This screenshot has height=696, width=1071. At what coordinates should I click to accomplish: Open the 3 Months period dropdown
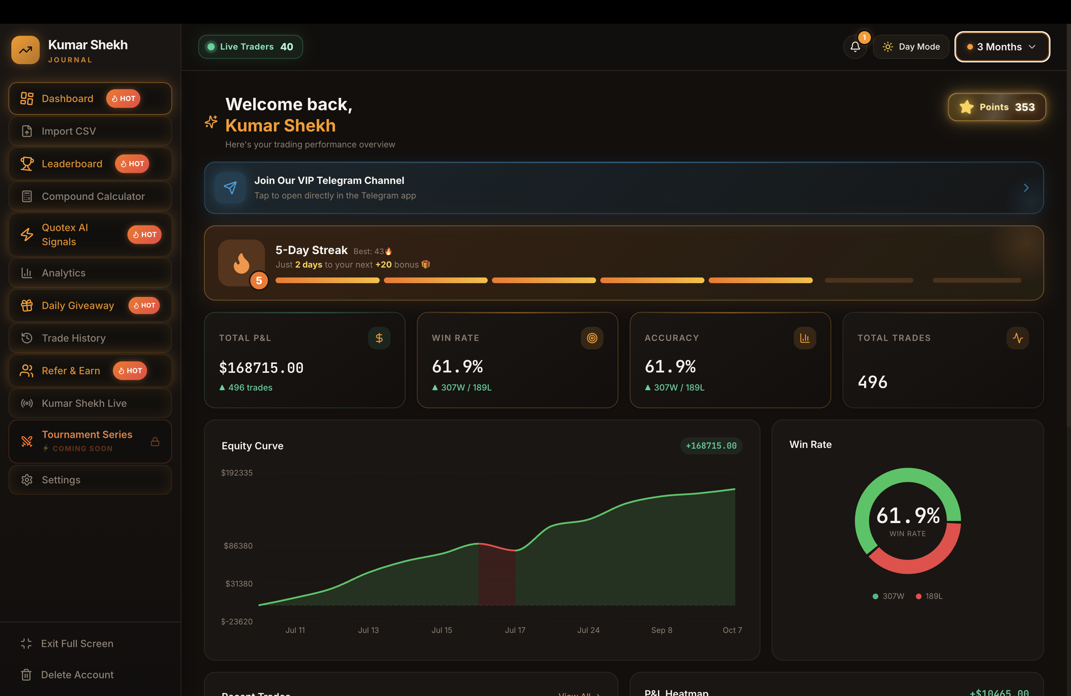pyautogui.click(x=1002, y=47)
